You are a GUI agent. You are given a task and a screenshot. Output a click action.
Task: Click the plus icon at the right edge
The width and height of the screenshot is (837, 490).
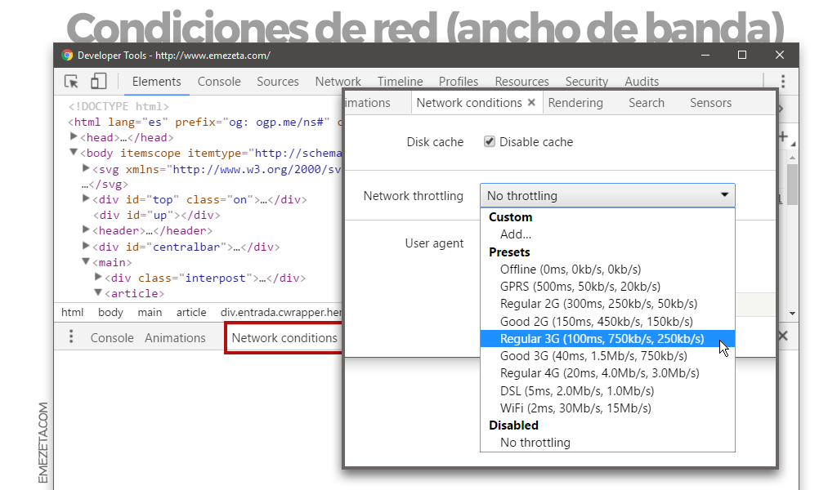pyautogui.click(x=782, y=136)
